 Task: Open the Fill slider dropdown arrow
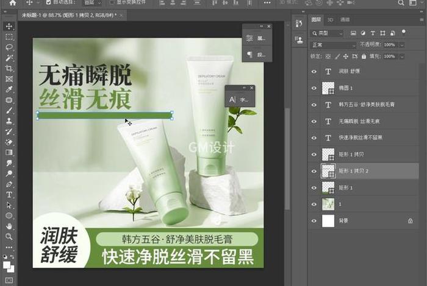pyautogui.click(x=401, y=57)
